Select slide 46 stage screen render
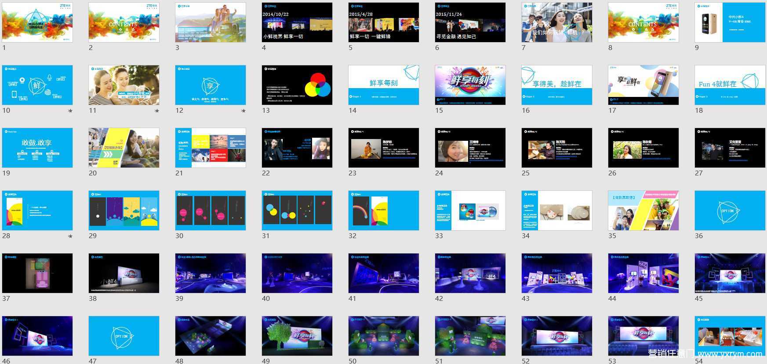767x364 pixels. coord(37,336)
